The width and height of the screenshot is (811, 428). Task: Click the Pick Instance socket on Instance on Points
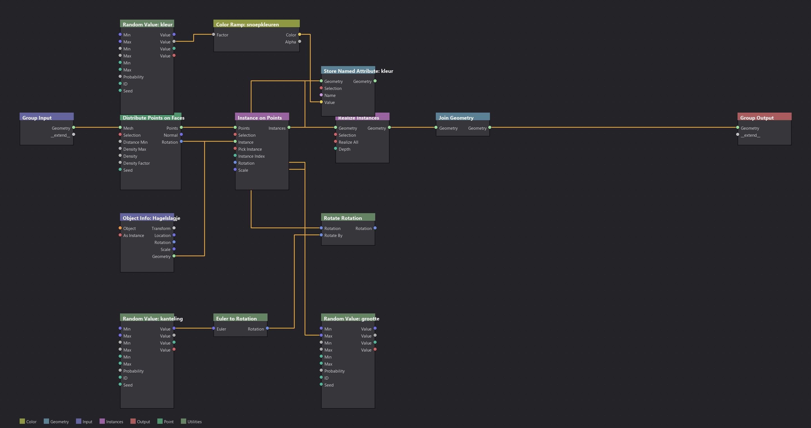click(235, 149)
